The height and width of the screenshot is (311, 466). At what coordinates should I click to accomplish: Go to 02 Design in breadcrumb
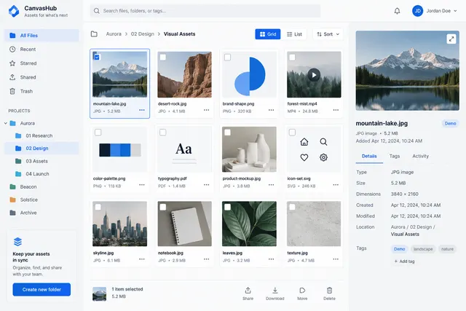coord(143,34)
